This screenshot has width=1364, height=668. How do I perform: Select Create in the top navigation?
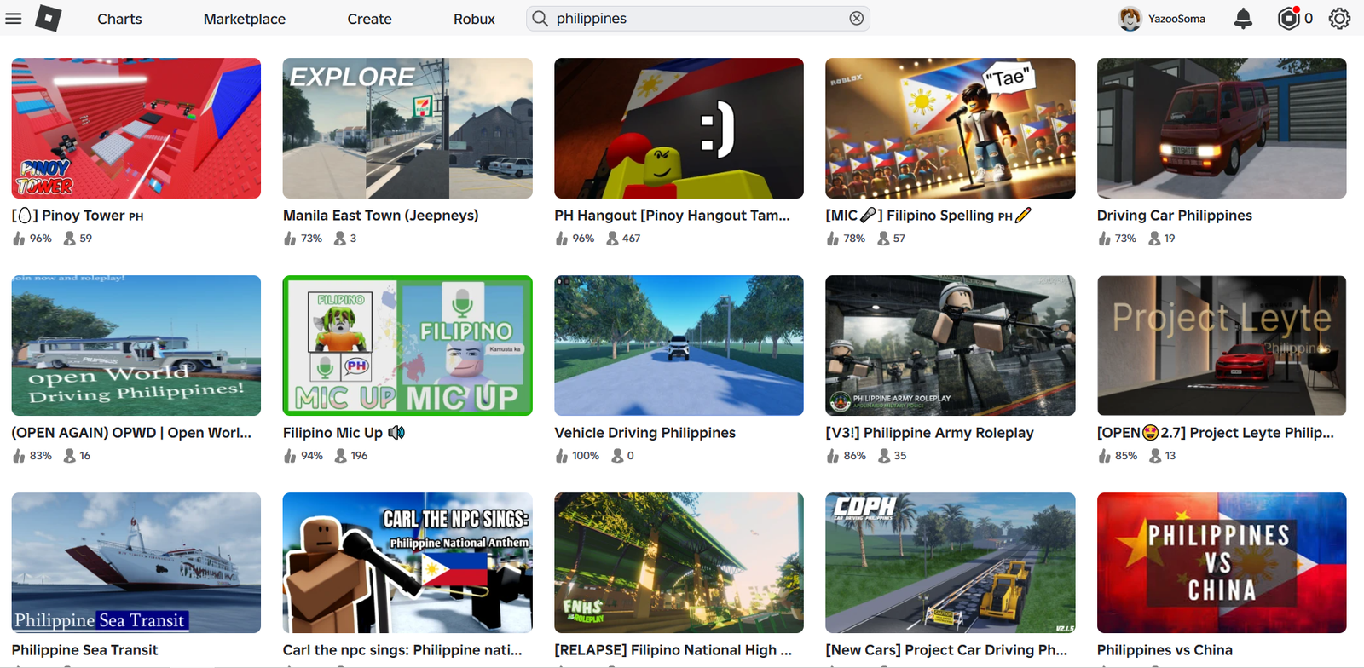[369, 19]
